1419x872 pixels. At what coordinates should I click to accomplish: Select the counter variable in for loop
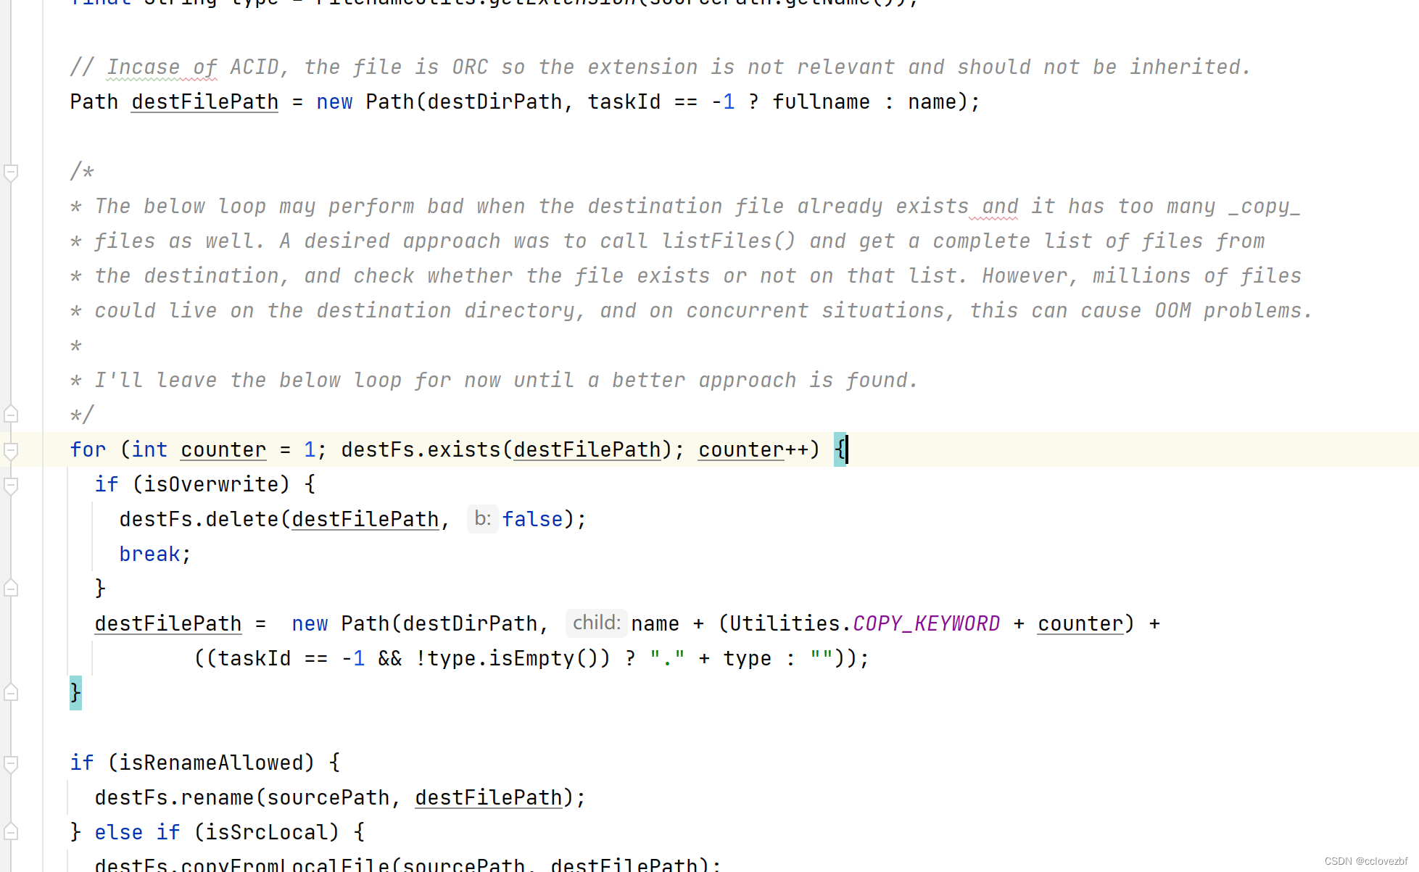223,449
